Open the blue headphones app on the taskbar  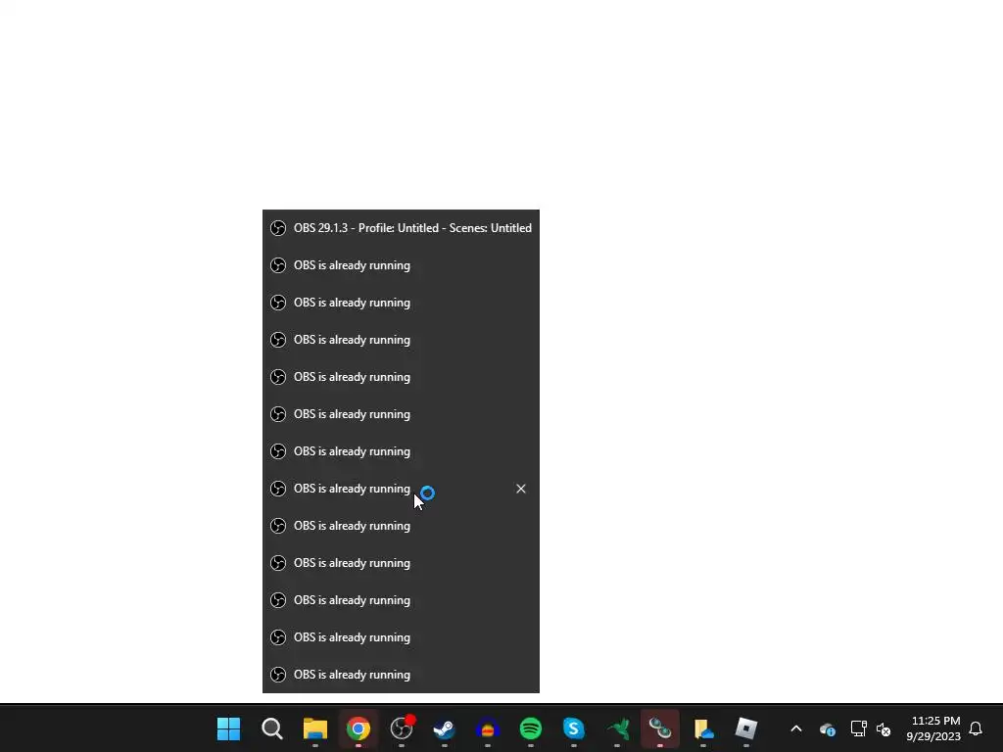tap(488, 728)
